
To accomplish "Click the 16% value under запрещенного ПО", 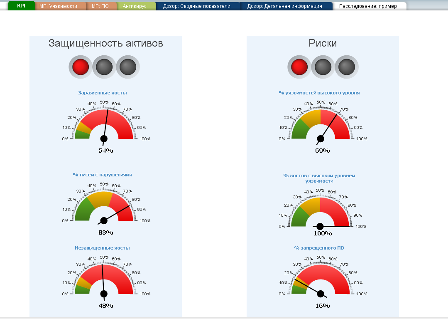I will pyautogui.click(x=323, y=306).
